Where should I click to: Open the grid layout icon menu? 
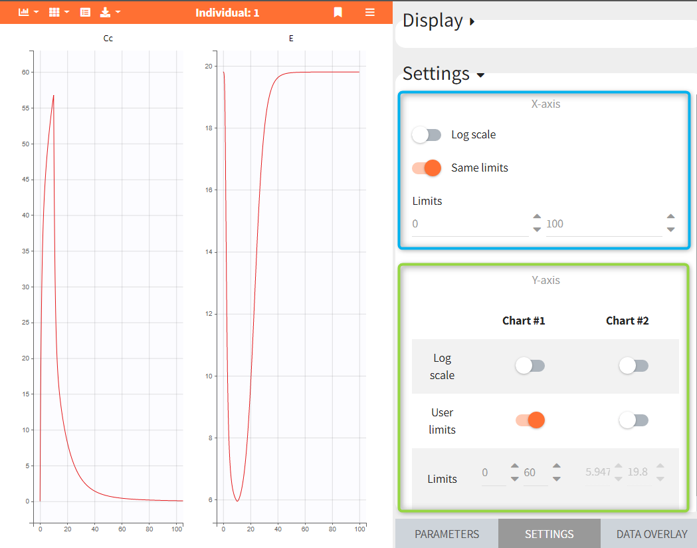coord(55,12)
